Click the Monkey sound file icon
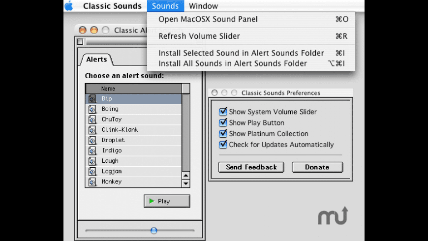The width and height of the screenshot is (428, 241). [x=92, y=182]
